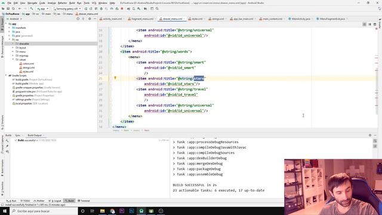
Task: Click 'Build: successful' result row
Action: [x=35, y=140]
